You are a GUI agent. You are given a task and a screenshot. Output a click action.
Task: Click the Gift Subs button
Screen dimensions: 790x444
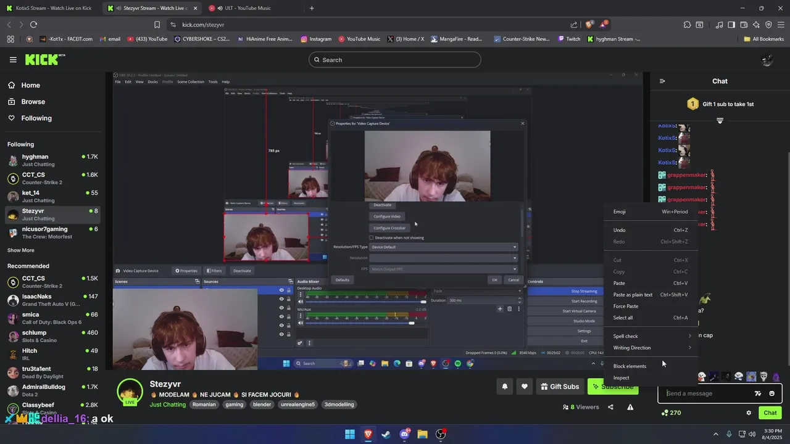(560, 387)
